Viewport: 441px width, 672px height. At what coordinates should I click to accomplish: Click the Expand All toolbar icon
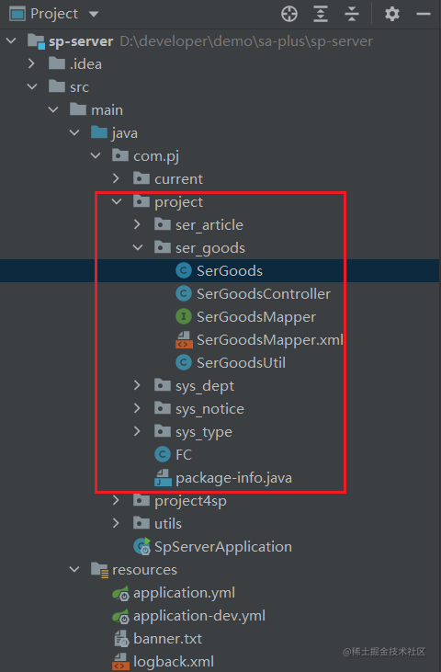pos(321,14)
